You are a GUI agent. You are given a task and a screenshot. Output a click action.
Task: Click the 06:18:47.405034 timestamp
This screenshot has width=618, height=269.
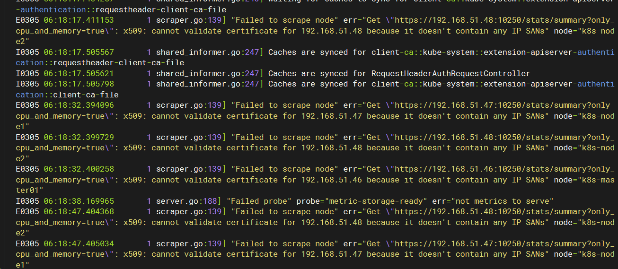pyautogui.click(x=79, y=243)
